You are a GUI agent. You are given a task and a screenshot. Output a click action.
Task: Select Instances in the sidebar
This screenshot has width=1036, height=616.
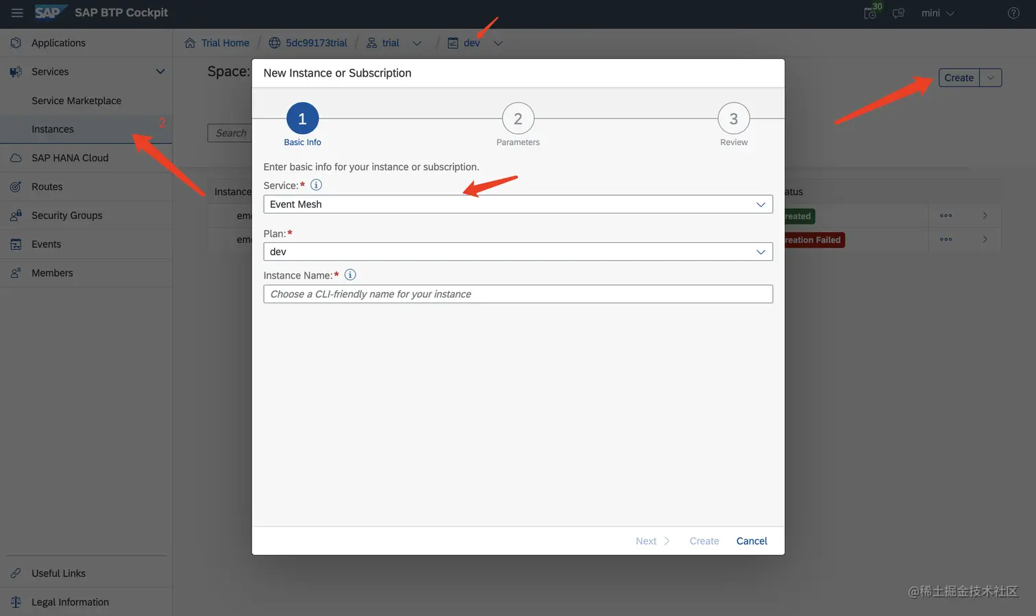pos(86,129)
